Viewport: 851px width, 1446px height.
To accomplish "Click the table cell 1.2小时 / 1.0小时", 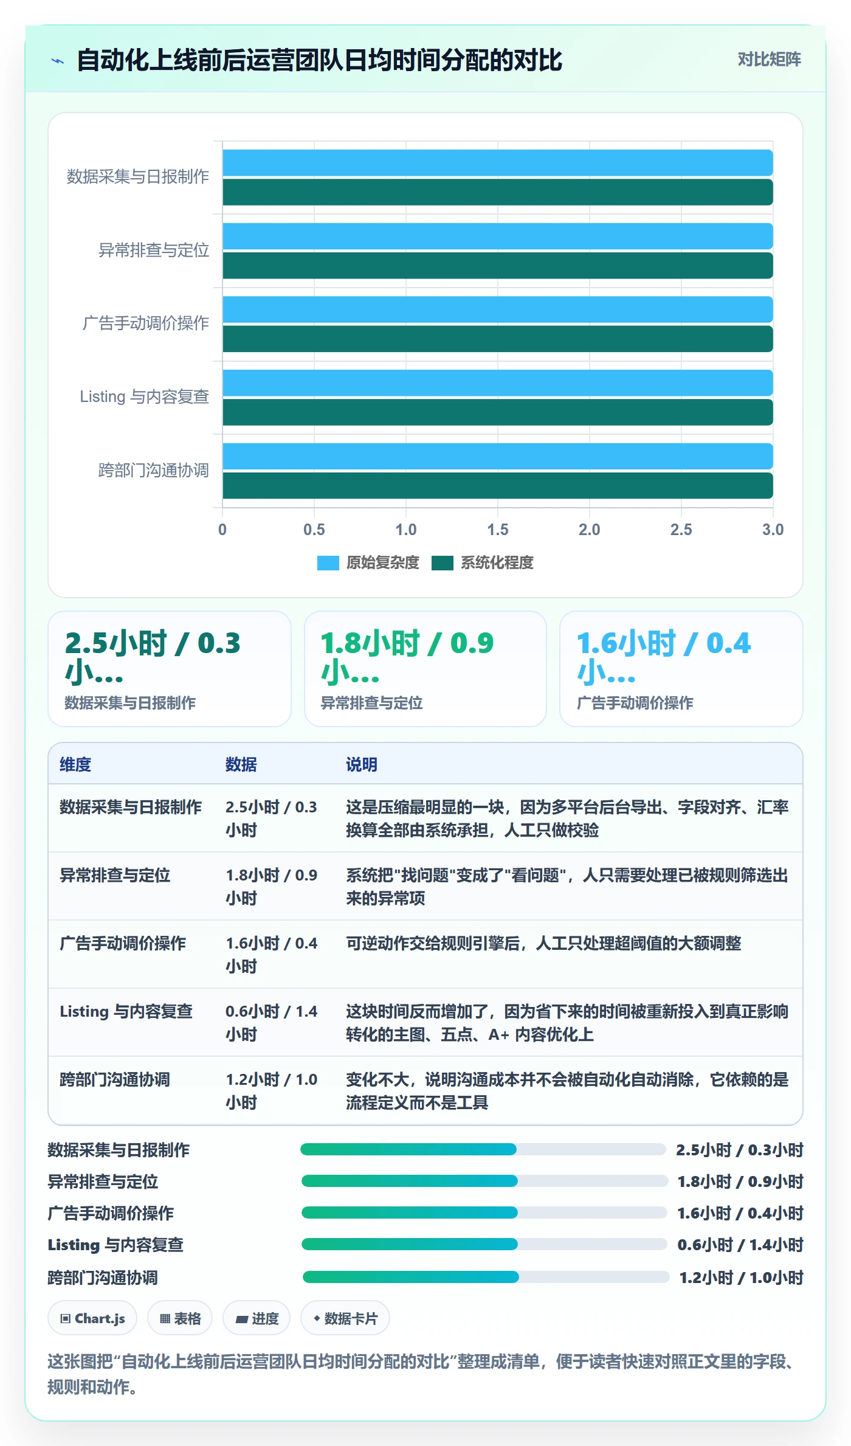I will 272,1091.
